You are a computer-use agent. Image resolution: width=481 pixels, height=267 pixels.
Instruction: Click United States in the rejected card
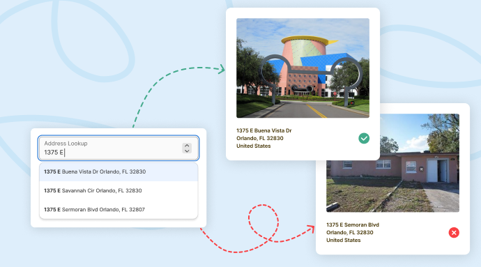click(343, 240)
